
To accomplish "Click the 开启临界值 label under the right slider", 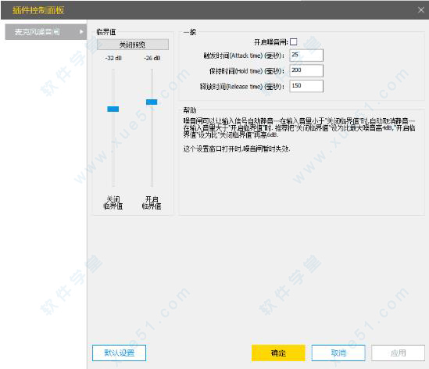I will [152, 202].
